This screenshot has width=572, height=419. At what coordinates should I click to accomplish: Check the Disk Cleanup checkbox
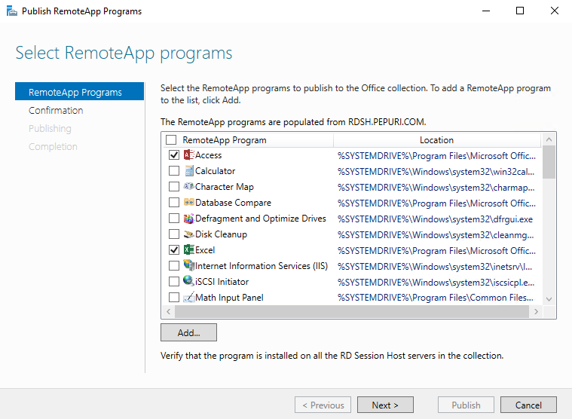point(174,234)
